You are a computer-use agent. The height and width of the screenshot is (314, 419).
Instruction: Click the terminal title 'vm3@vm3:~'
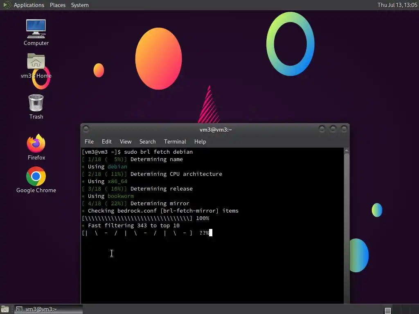click(x=215, y=130)
